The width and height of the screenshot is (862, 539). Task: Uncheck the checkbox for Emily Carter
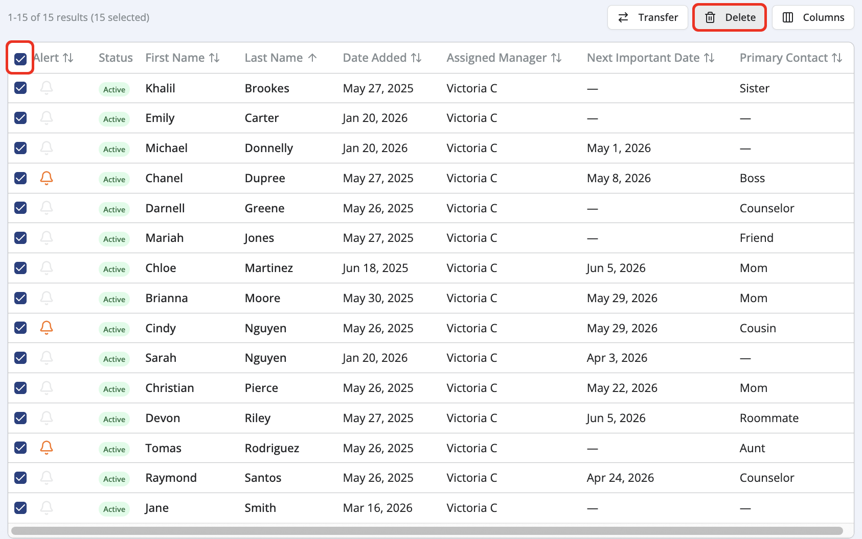point(20,118)
